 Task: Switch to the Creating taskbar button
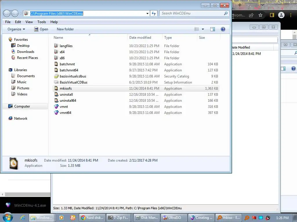click(x=201, y=218)
